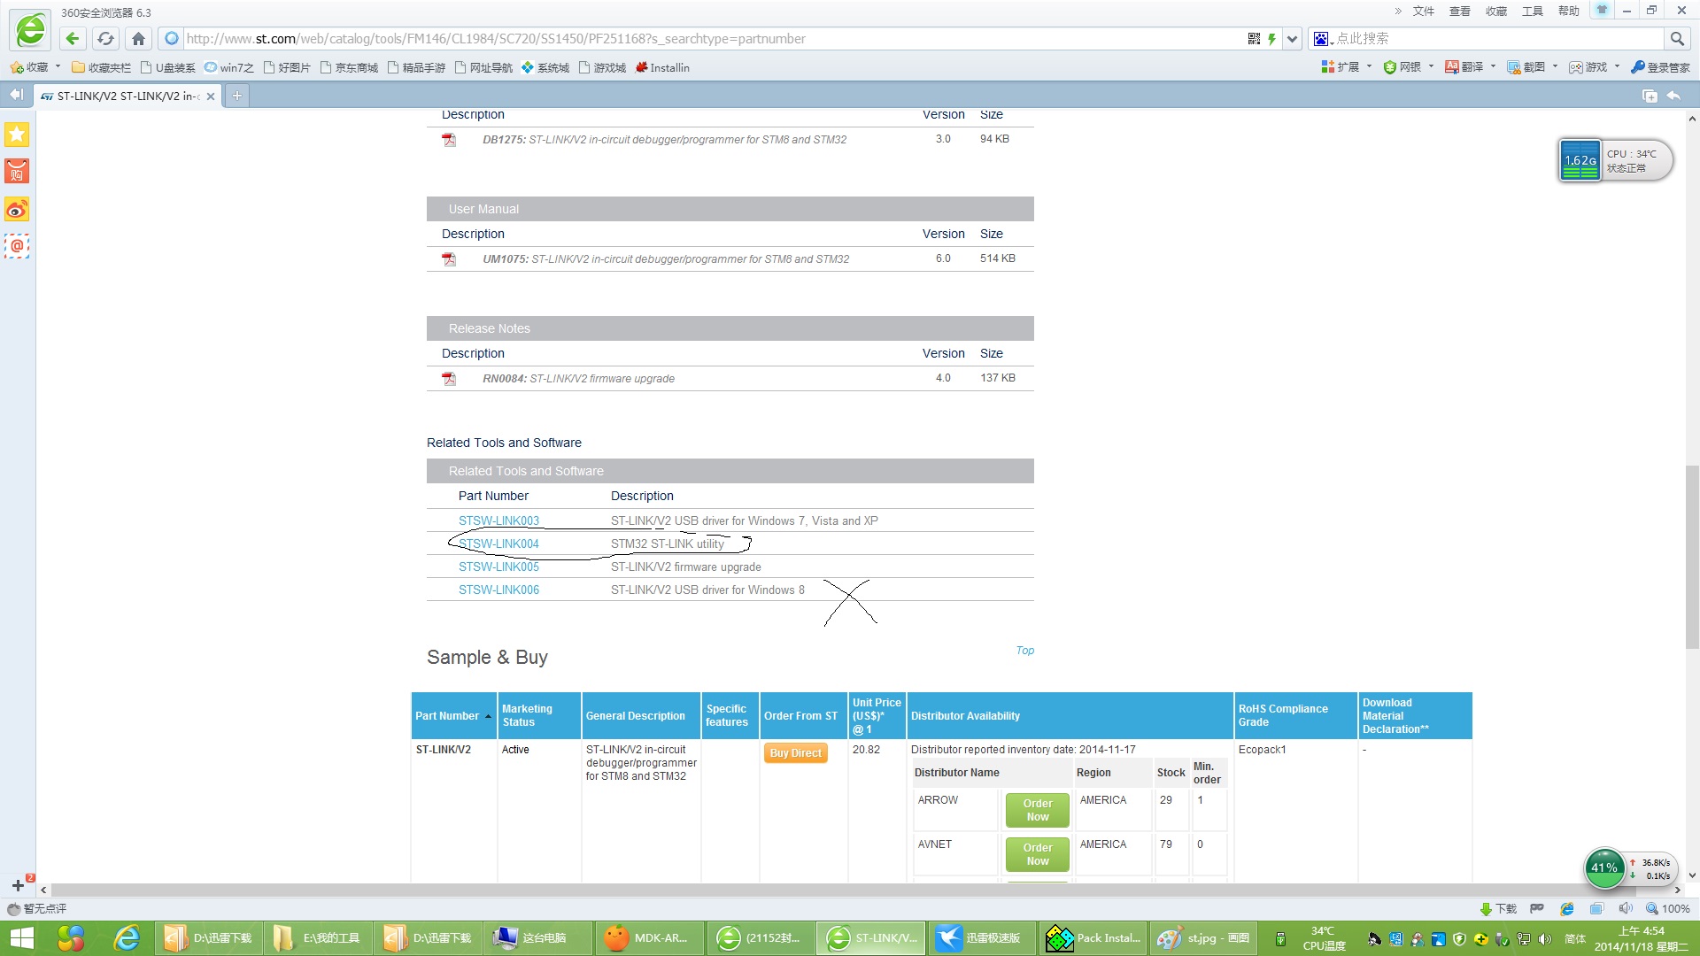Open the 工具 menu

pyautogui.click(x=1532, y=11)
